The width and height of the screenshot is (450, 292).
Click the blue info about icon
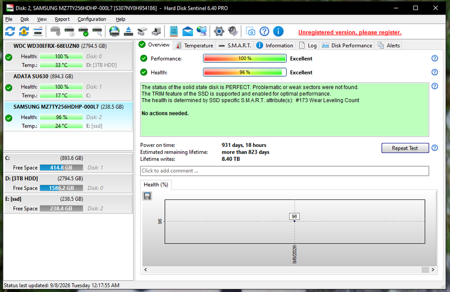(278, 31)
